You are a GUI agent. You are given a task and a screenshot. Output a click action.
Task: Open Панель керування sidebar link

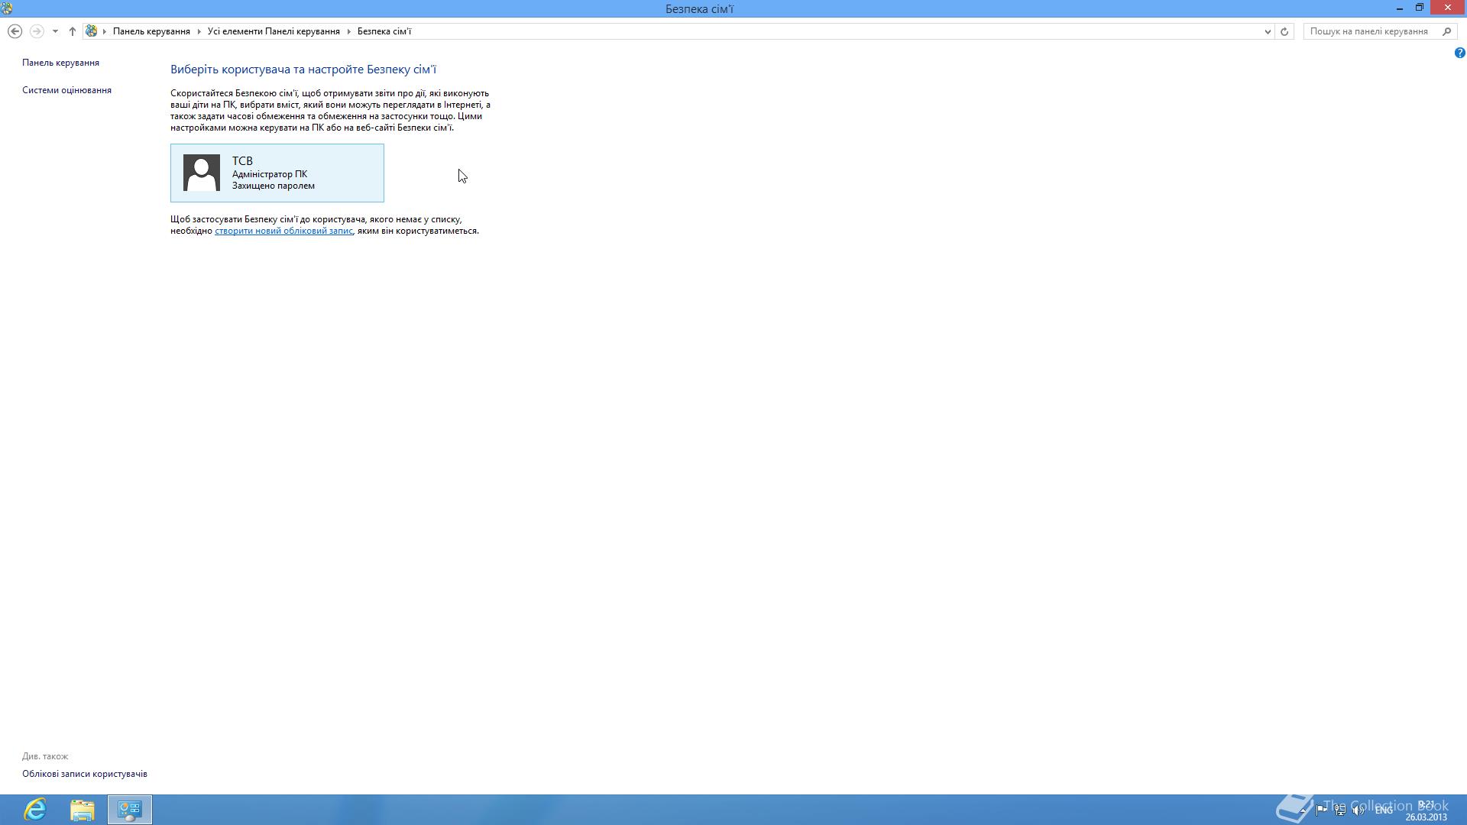pyautogui.click(x=60, y=63)
